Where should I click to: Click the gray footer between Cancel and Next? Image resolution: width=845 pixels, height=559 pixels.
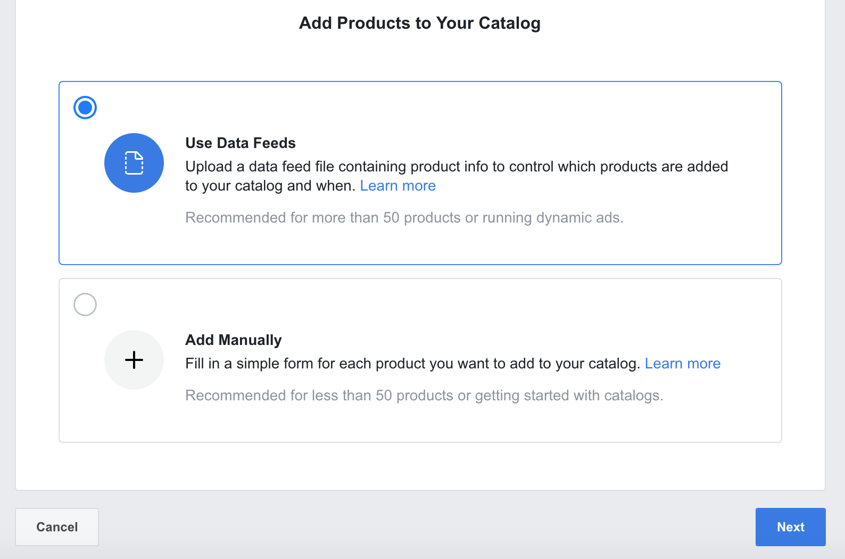pyautogui.click(x=426, y=527)
